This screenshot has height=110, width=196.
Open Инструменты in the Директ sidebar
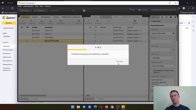7,61
